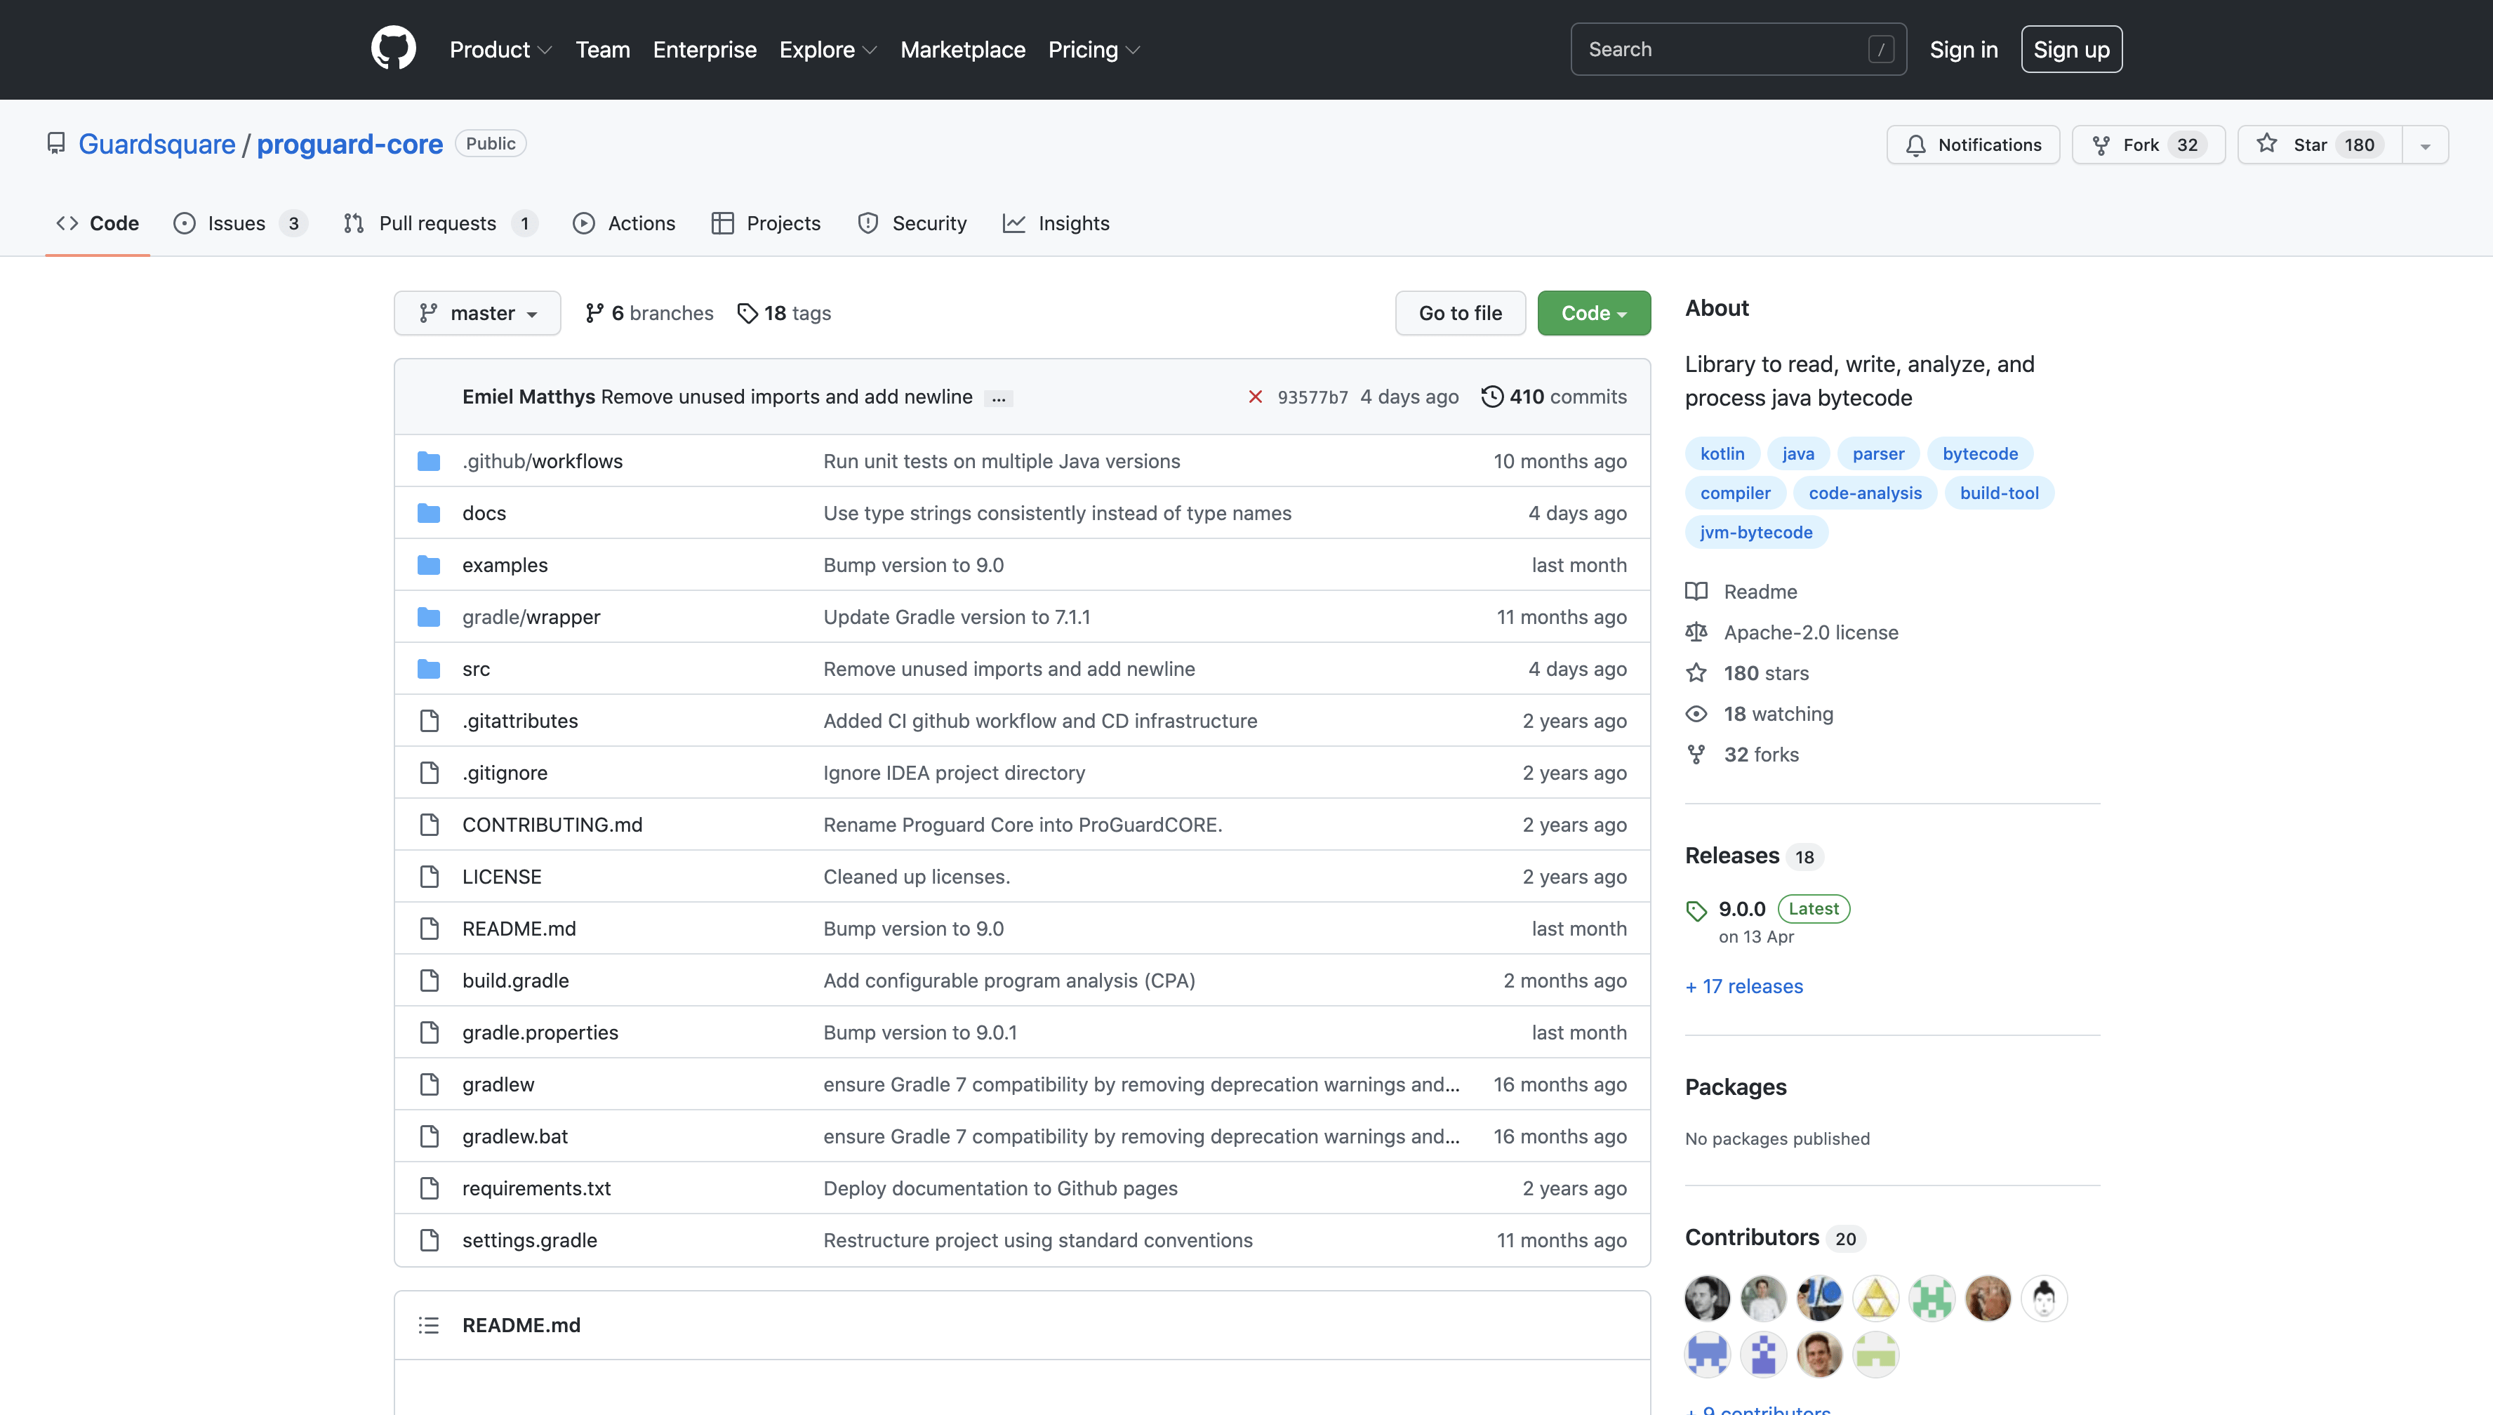Open the src folder icon
The image size is (2493, 1415).
coord(428,669)
